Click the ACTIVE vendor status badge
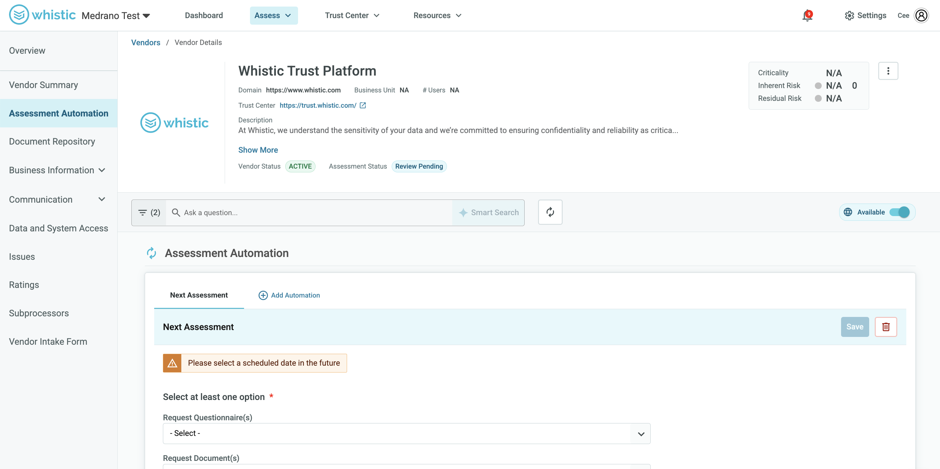940x469 pixels. pyautogui.click(x=300, y=166)
